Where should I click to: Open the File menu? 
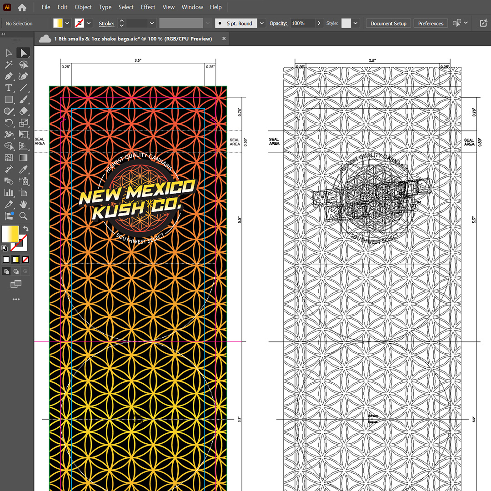(46, 7)
